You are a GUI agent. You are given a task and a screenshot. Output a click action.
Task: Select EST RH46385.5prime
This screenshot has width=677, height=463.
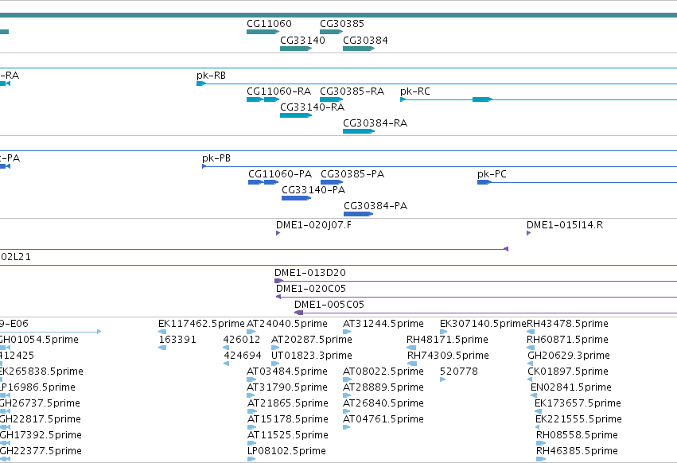(x=541, y=460)
